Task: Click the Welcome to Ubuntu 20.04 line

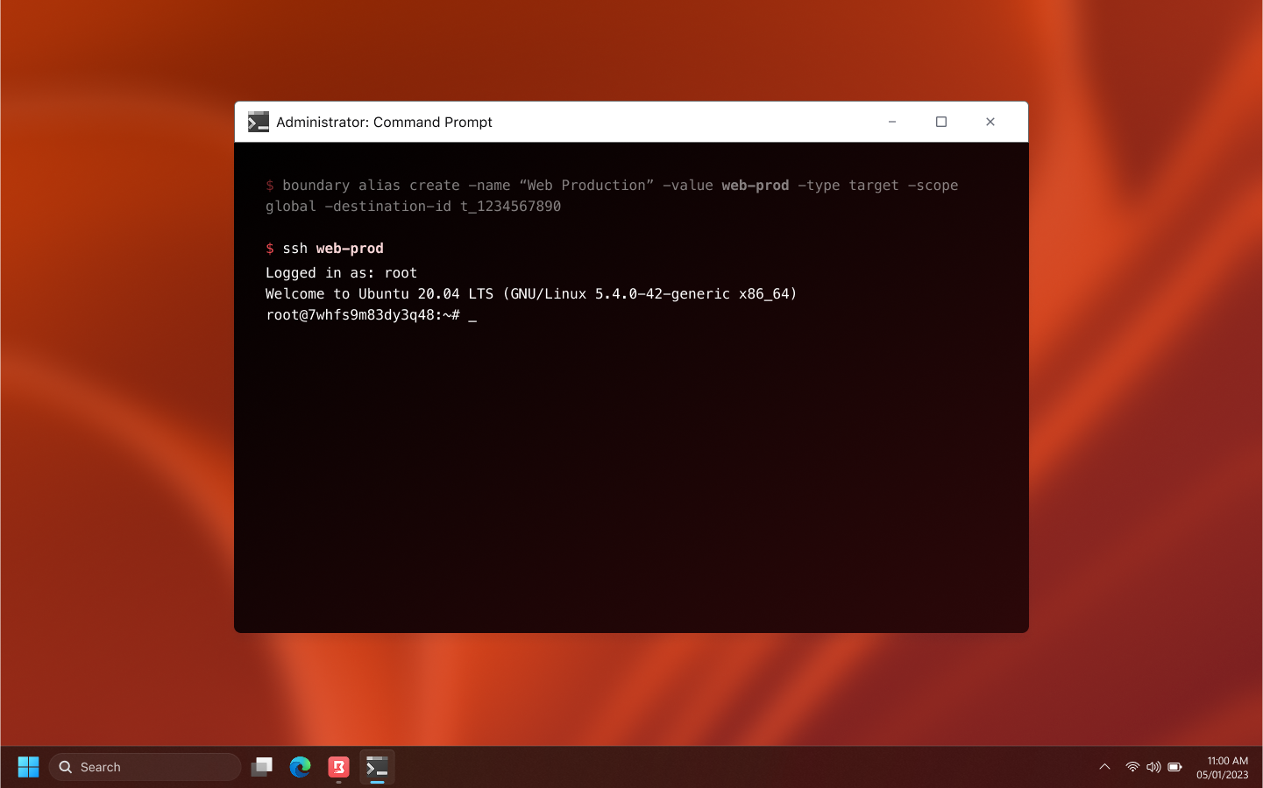Action: (x=531, y=294)
